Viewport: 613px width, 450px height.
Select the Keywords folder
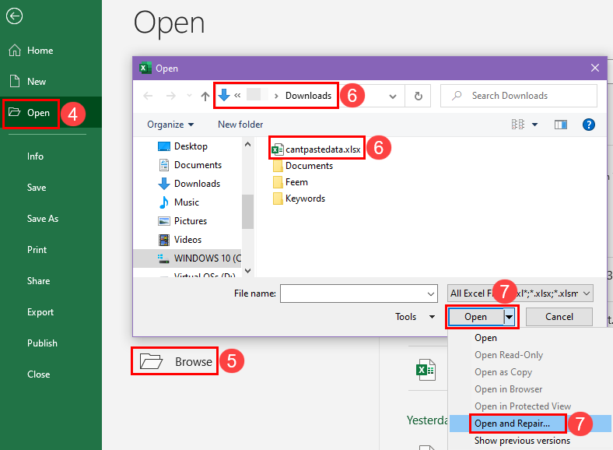(x=299, y=199)
